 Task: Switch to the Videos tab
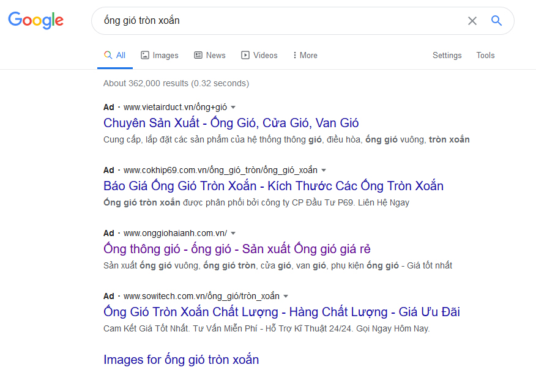pyautogui.click(x=259, y=55)
